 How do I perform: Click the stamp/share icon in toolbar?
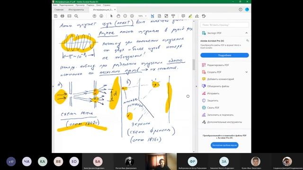(x=204, y=16)
